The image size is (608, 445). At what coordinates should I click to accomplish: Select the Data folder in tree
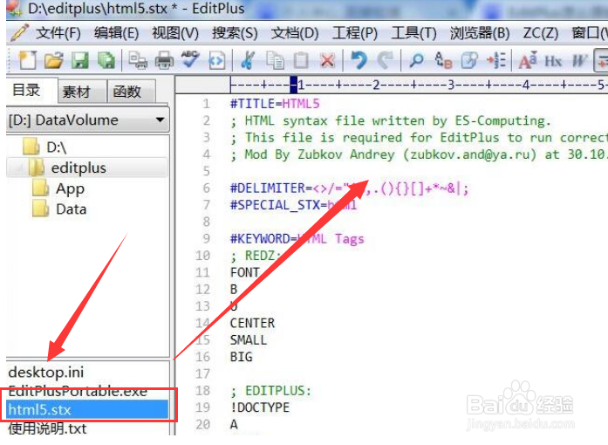pyautogui.click(x=71, y=209)
